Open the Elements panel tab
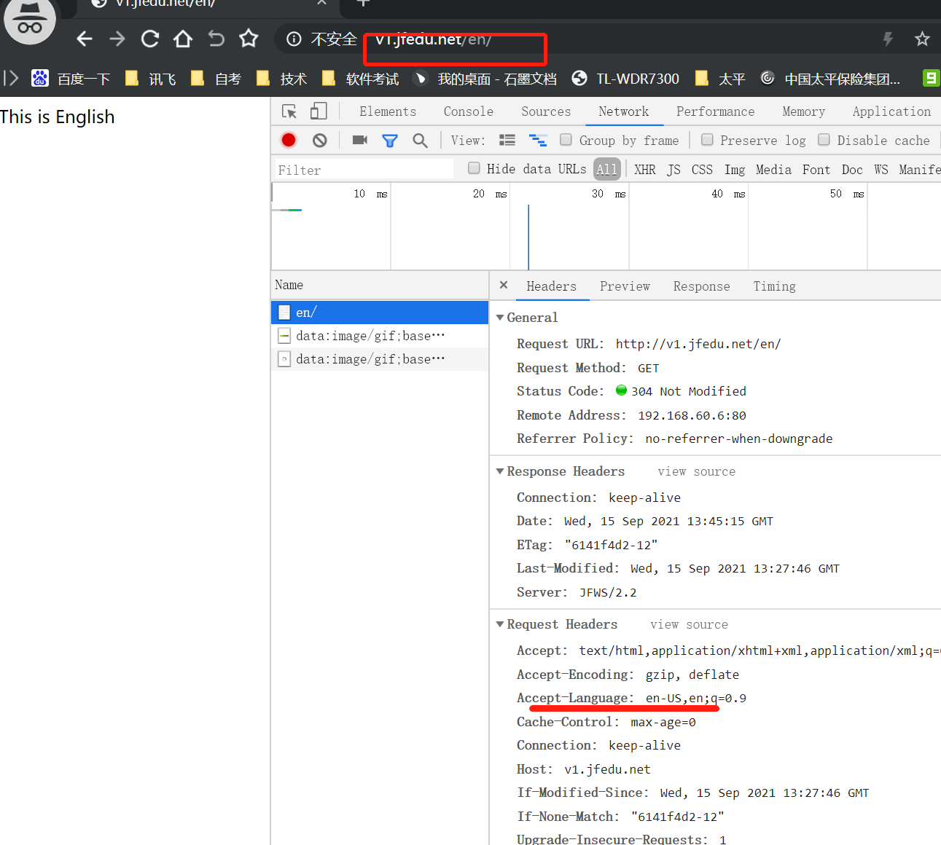Image resolution: width=941 pixels, height=845 pixels. tap(388, 111)
